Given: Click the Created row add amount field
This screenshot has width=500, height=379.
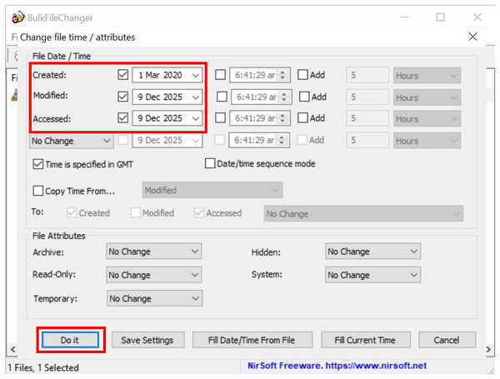Looking at the screenshot, I should pos(367,75).
